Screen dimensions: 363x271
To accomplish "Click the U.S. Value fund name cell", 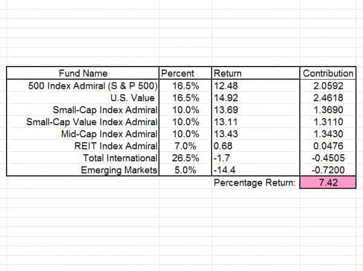I will pyautogui.click(x=130, y=97).
